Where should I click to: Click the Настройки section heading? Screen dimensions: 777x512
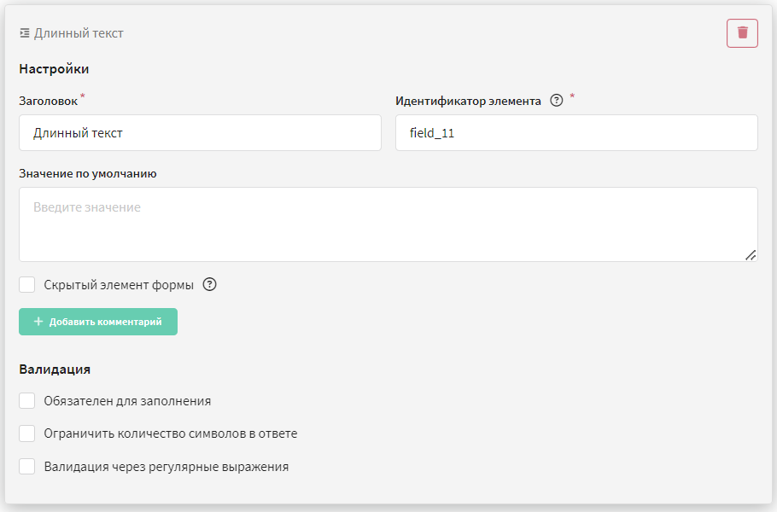pyautogui.click(x=54, y=69)
